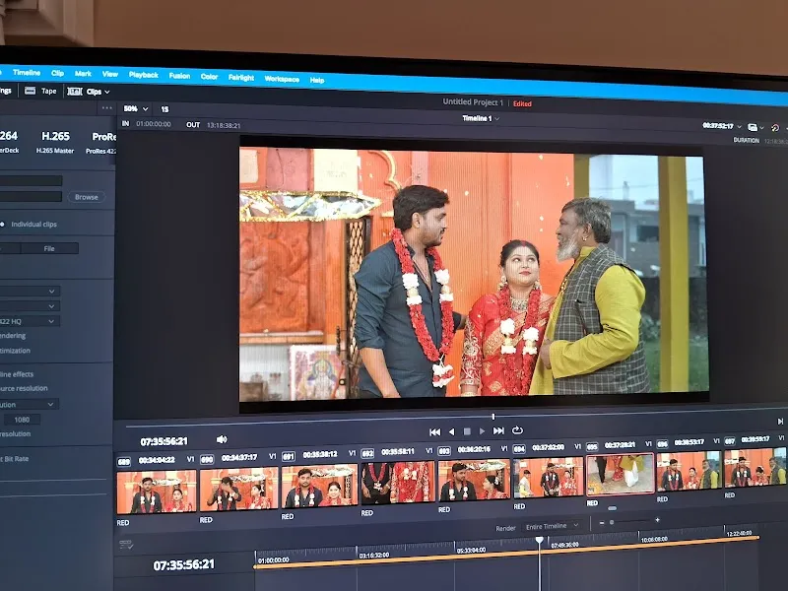This screenshot has height=591, width=788.
Task: Select the H.265 Master render preset
Action: (55, 141)
